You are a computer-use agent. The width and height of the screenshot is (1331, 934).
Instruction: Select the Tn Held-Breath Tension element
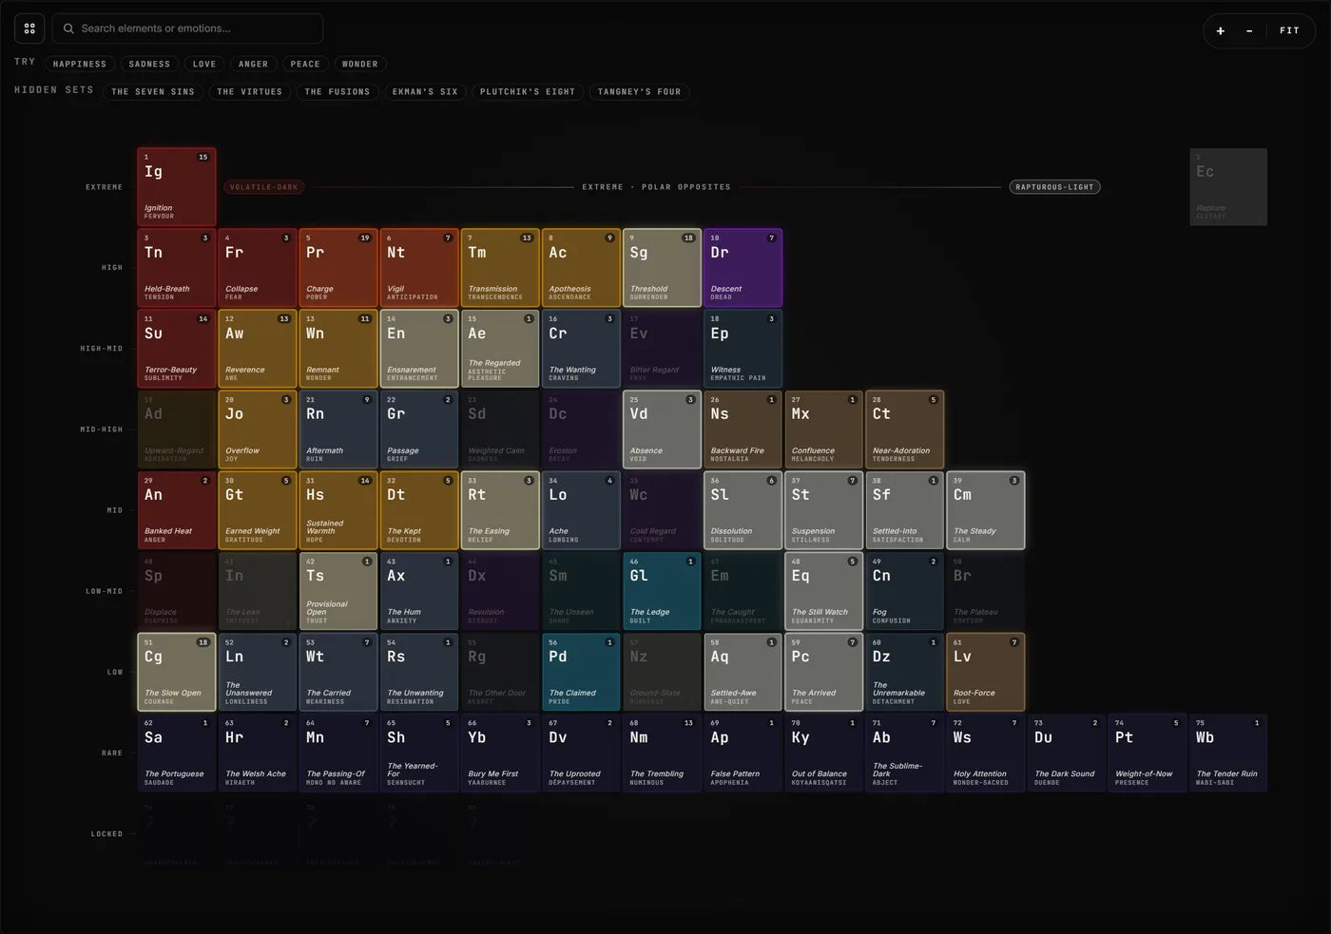tap(177, 267)
